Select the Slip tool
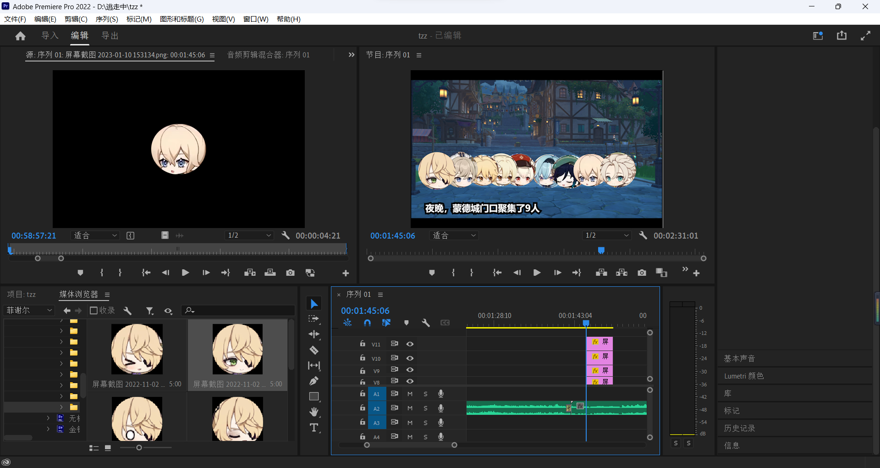This screenshot has height=468, width=880. (314, 366)
